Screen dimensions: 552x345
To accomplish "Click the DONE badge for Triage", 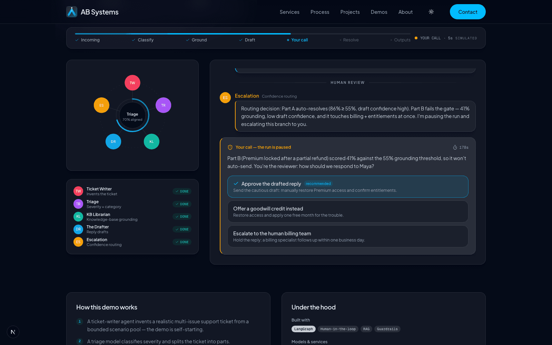I will point(182,204).
